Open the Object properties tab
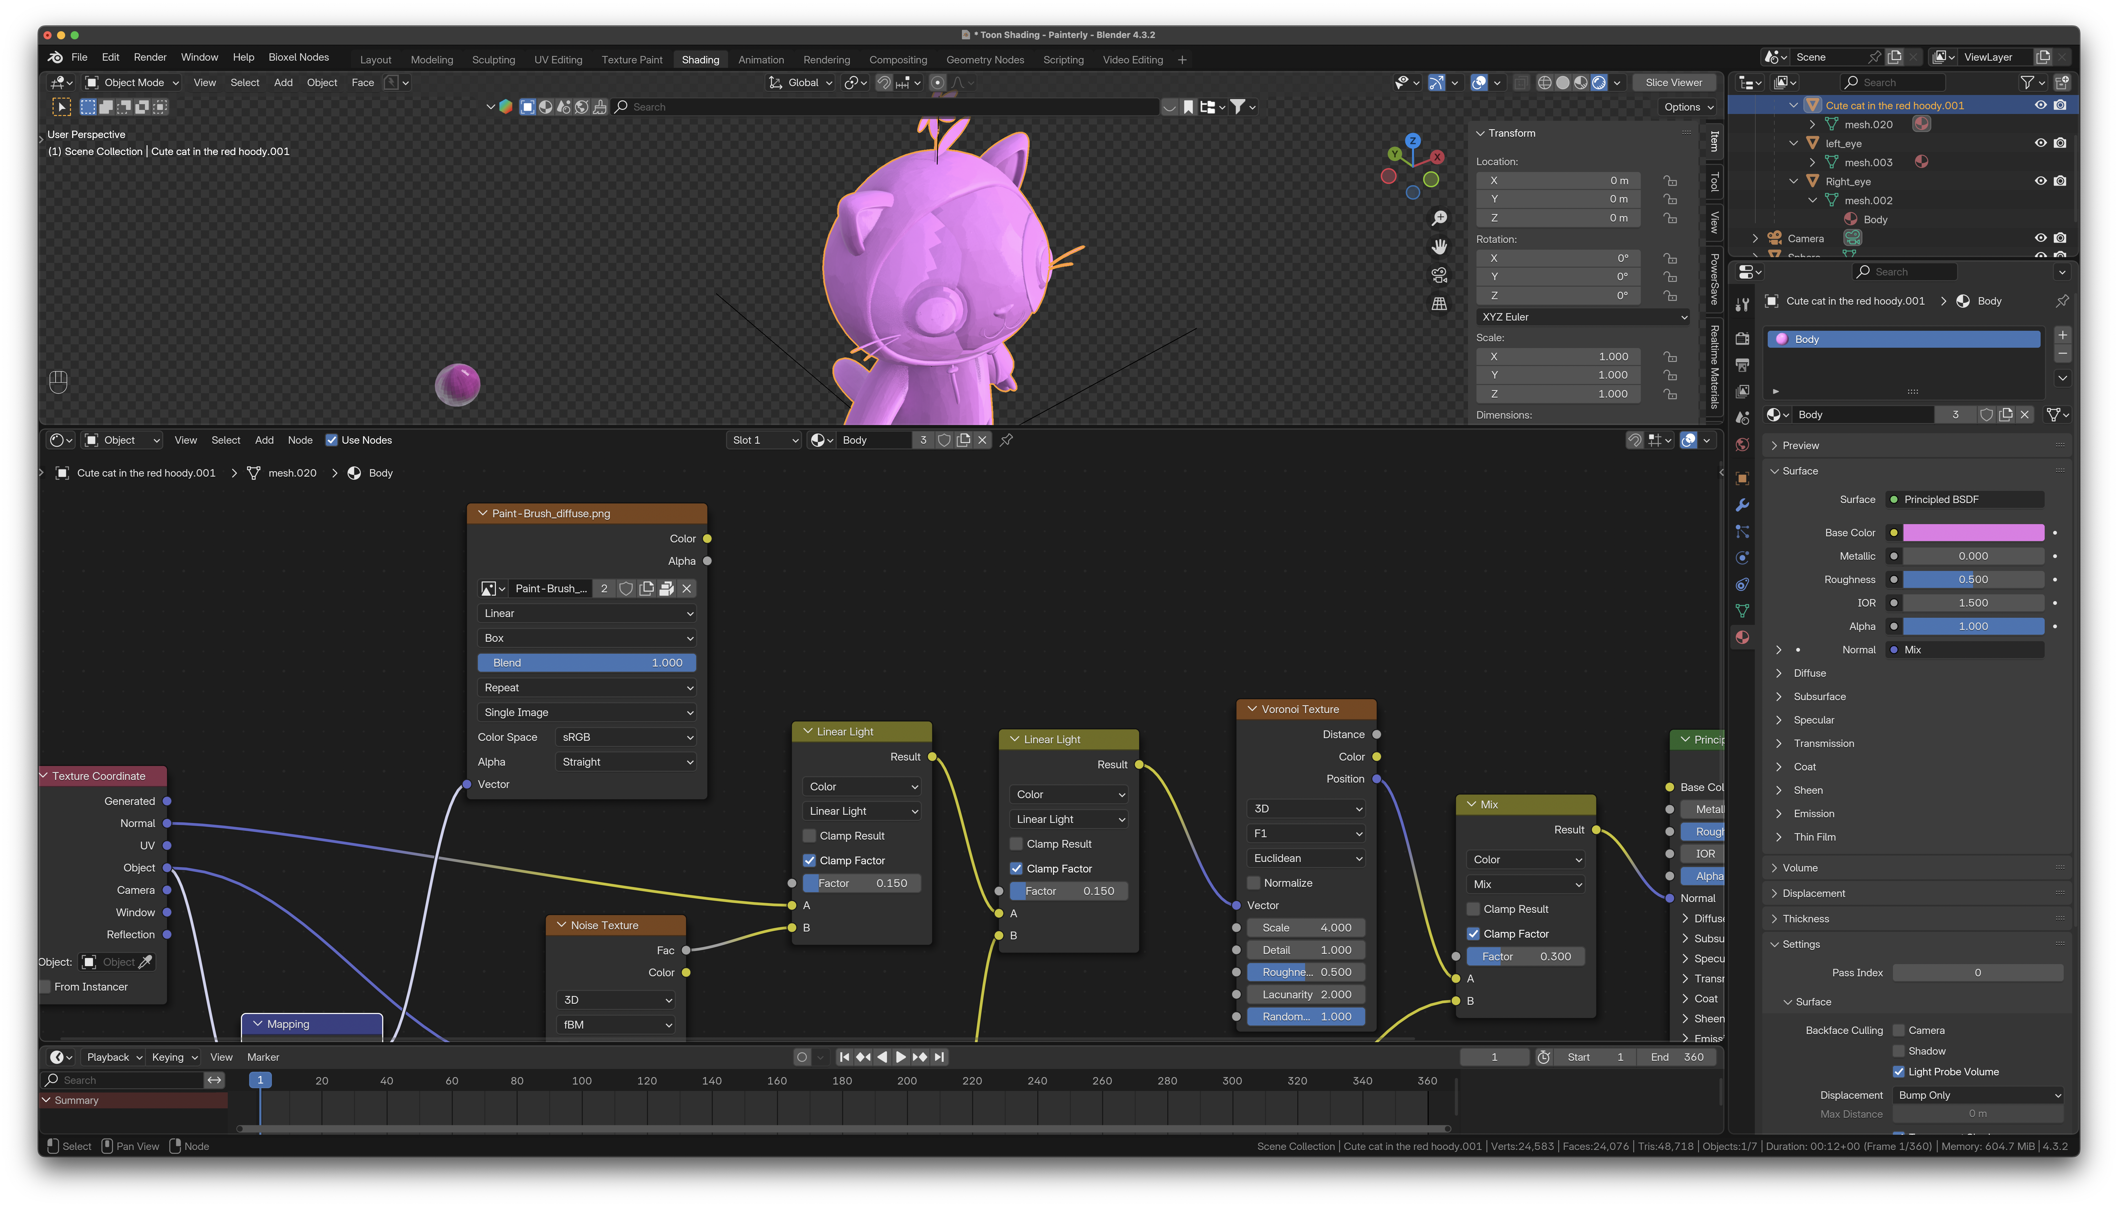The image size is (2118, 1207). point(1742,478)
